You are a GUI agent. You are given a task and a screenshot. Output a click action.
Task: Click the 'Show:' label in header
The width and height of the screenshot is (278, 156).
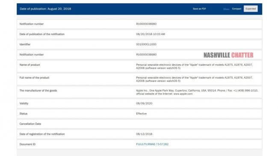[226, 9]
